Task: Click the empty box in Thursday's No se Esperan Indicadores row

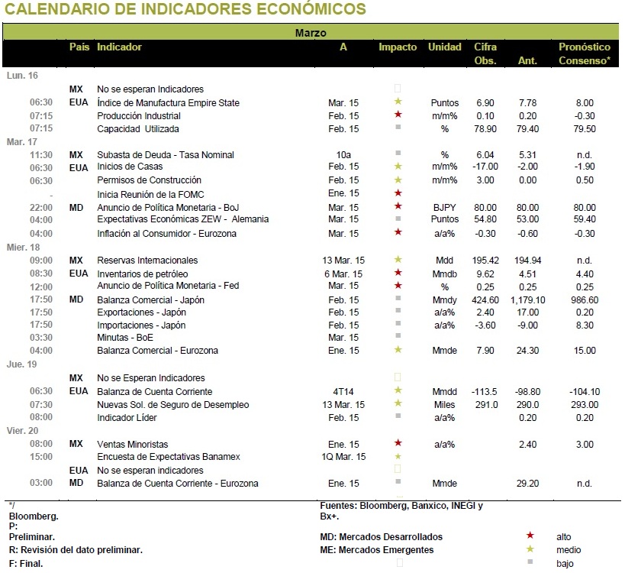Action: tap(398, 377)
